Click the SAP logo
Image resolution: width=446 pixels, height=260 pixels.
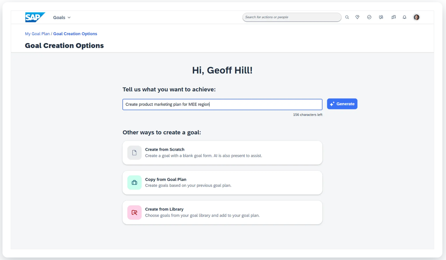click(35, 17)
